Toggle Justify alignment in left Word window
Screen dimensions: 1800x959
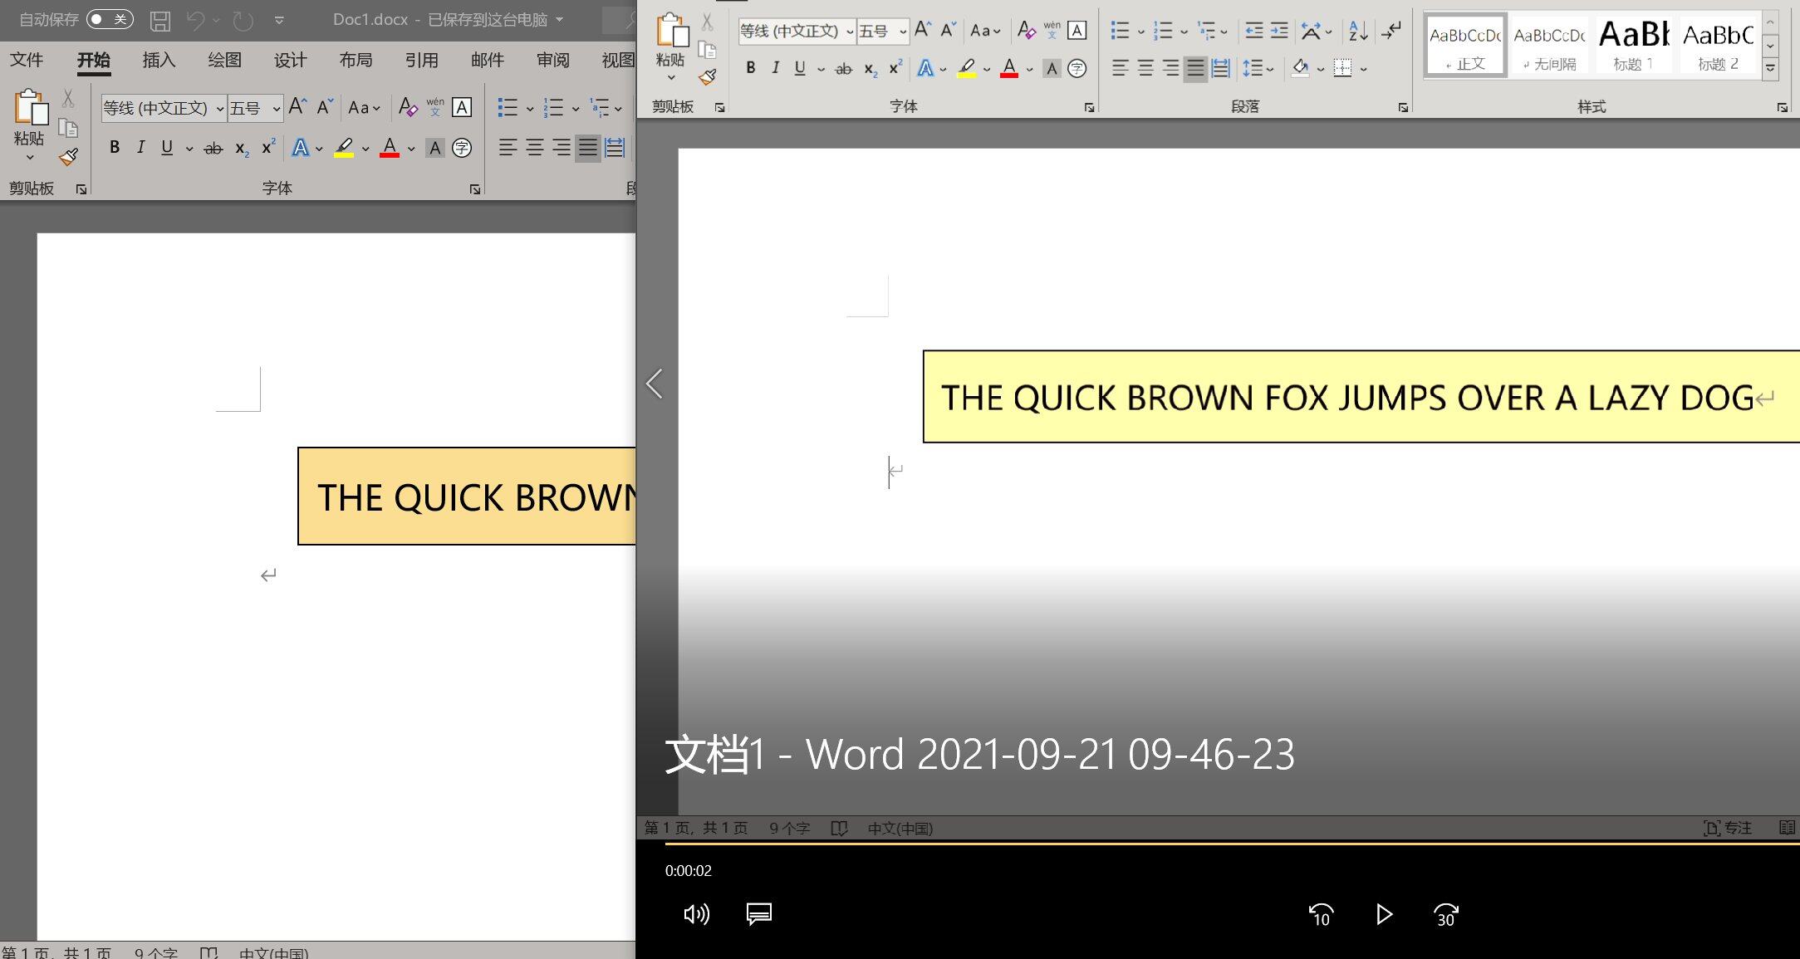tap(588, 148)
